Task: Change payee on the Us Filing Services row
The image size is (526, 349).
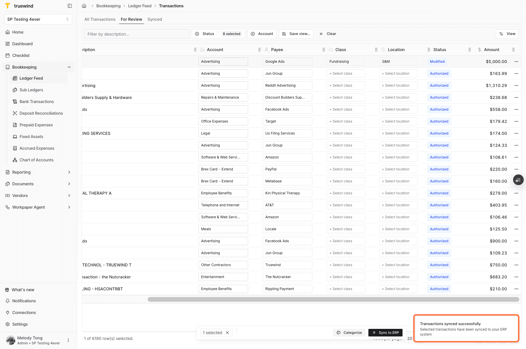Action: point(288,133)
